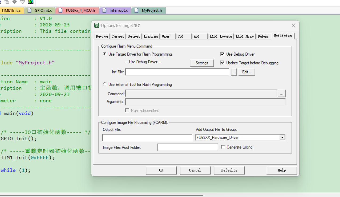Select Use External Tool for Flash Programming
Screen dimensions: 340x197
pos(105,84)
